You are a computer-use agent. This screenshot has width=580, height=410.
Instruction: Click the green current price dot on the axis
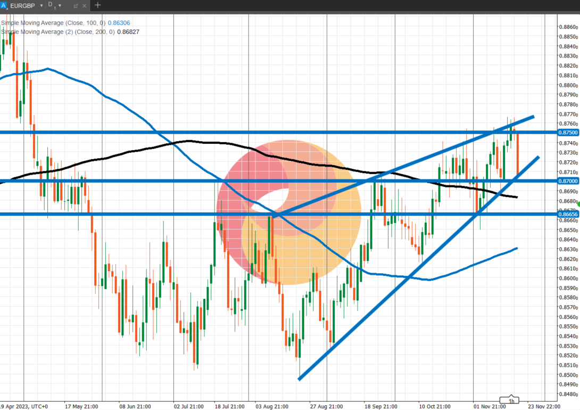578,204
